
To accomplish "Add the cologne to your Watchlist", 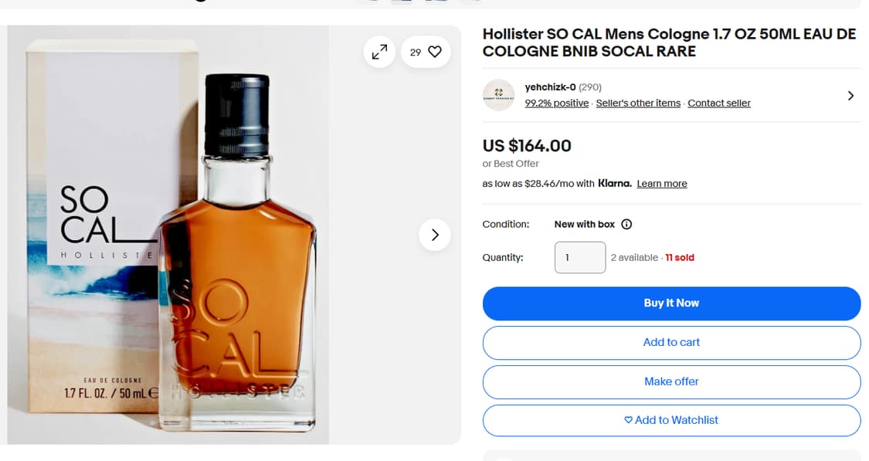I will [x=671, y=420].
